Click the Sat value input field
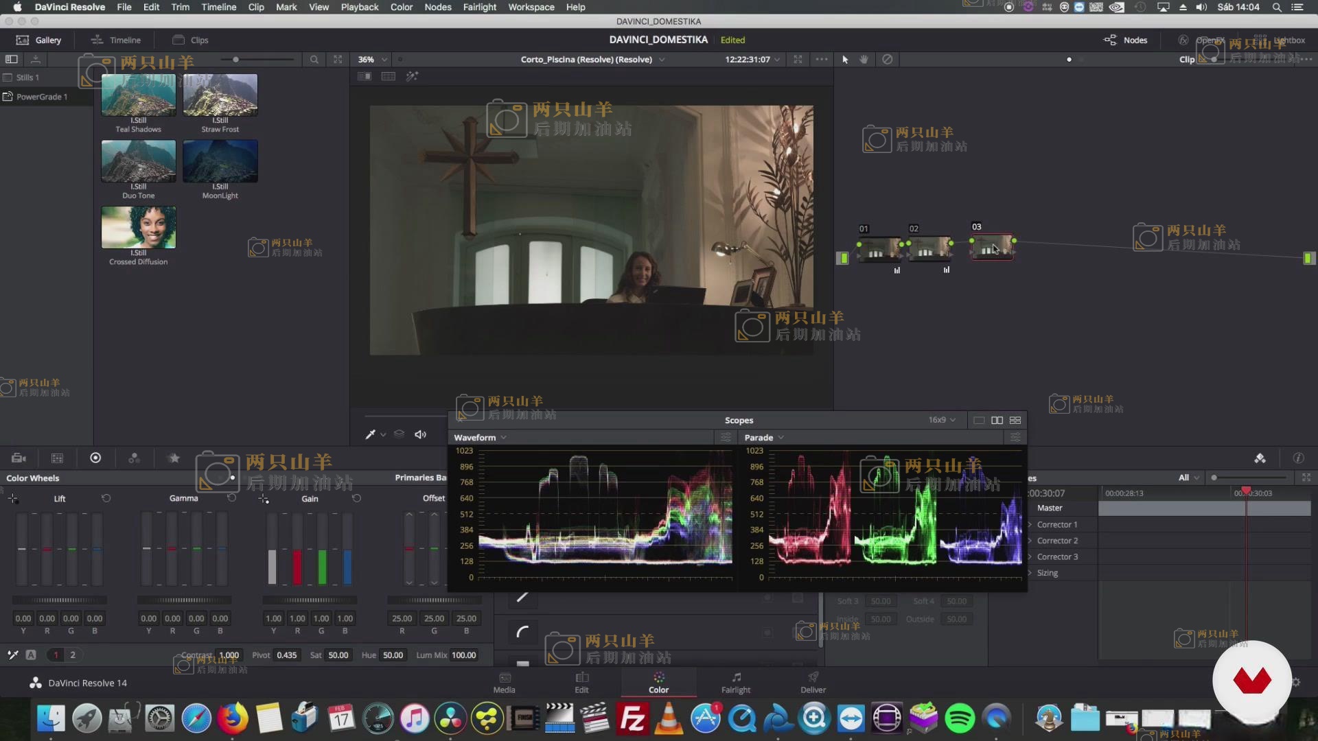This screenshot has width=1318, height=741. tap(338, 655)
